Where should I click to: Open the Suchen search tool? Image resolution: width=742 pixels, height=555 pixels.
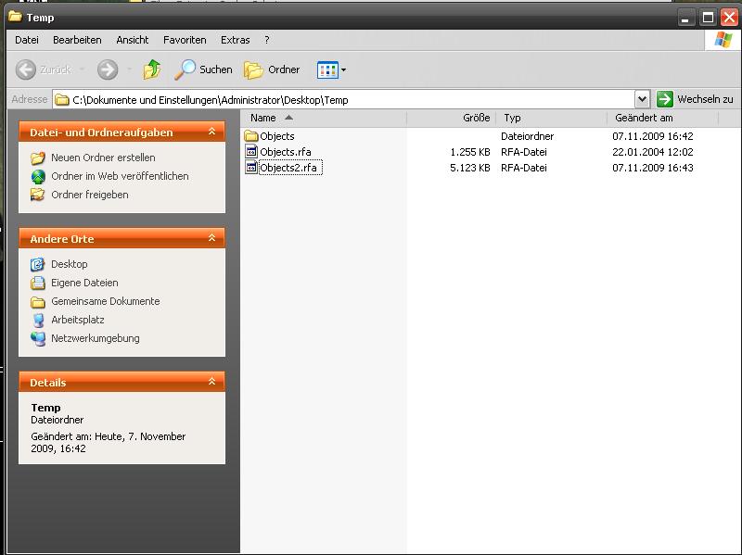pos(203,70)
